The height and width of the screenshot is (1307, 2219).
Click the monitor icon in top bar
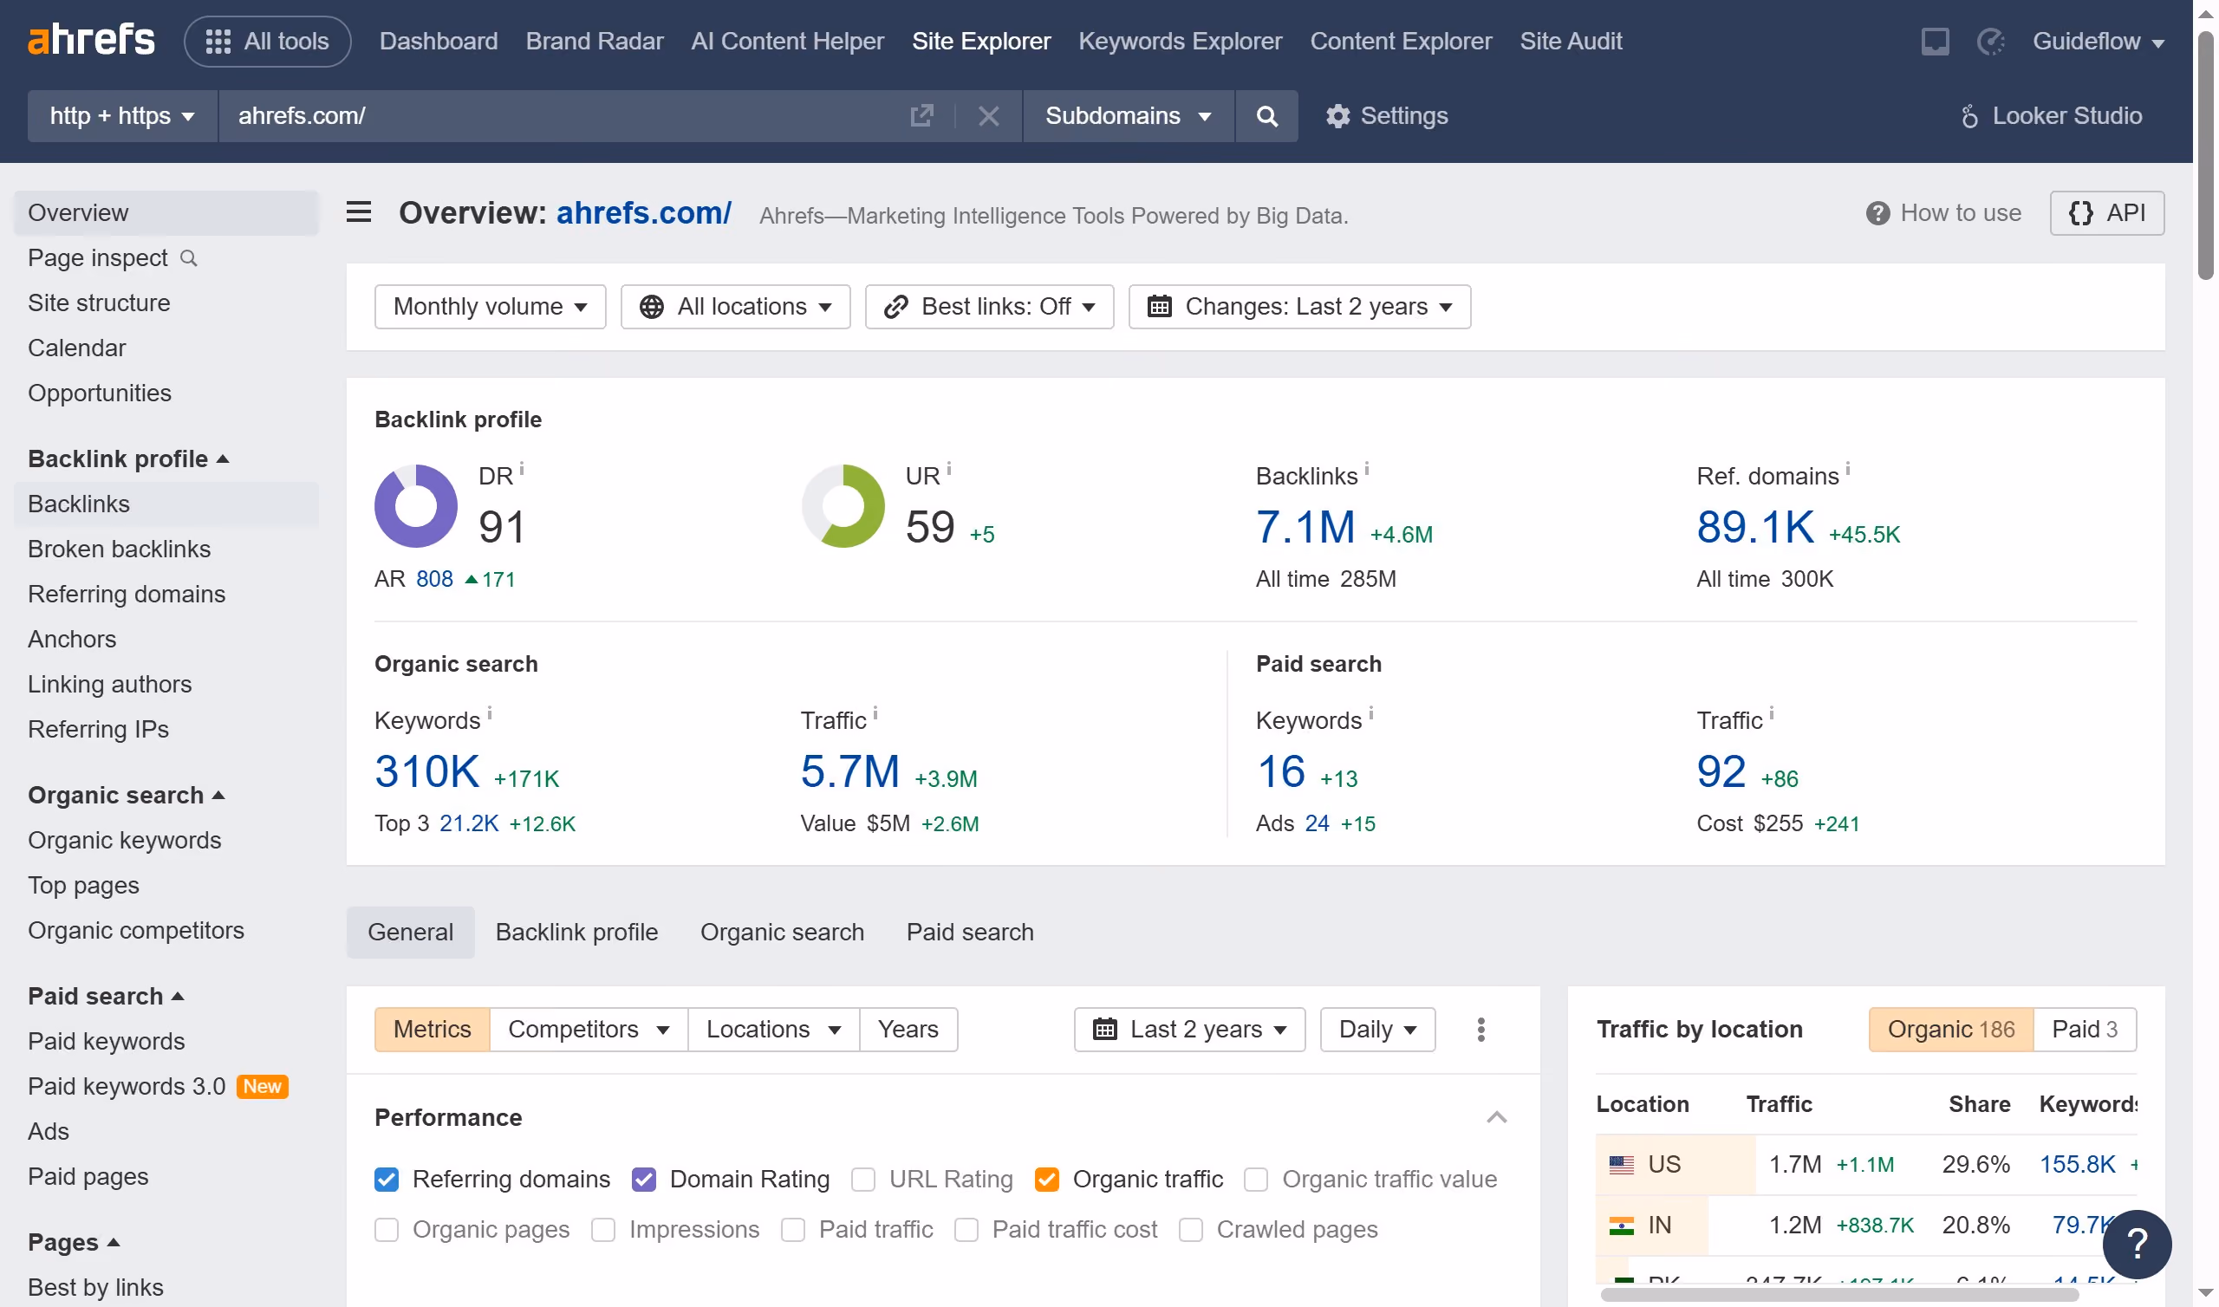[1935, 42]
